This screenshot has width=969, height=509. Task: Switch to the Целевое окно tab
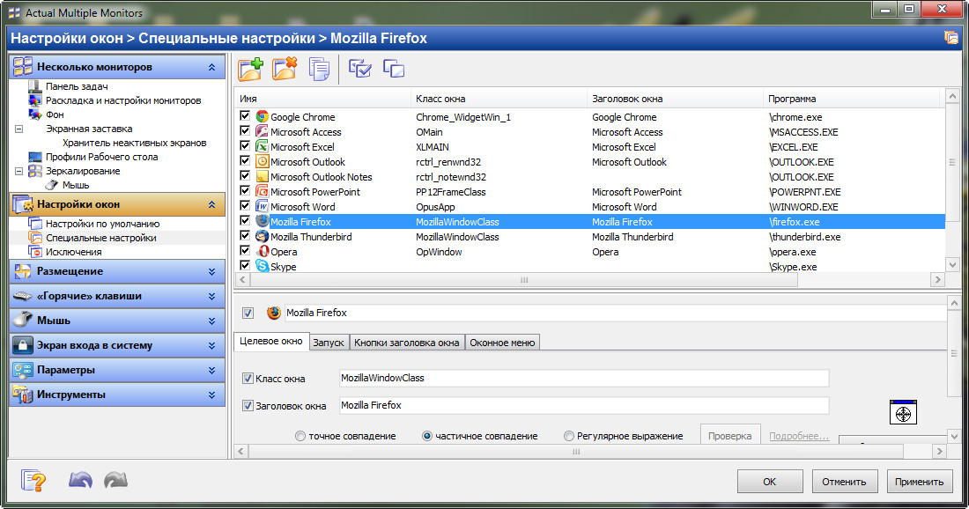tap(271, 341)
